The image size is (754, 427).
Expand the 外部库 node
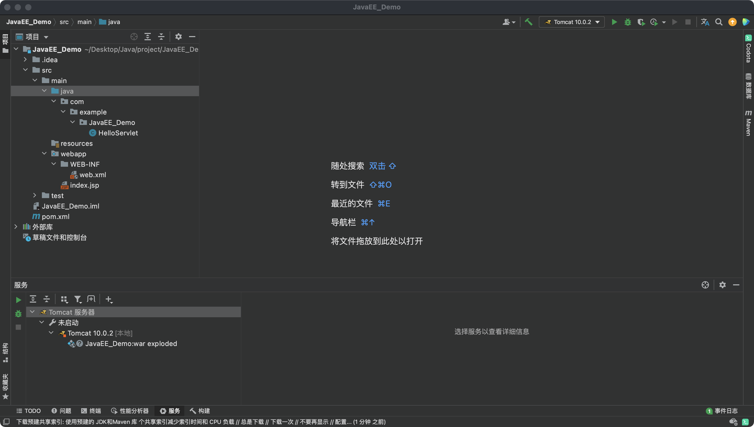[16, 227]
